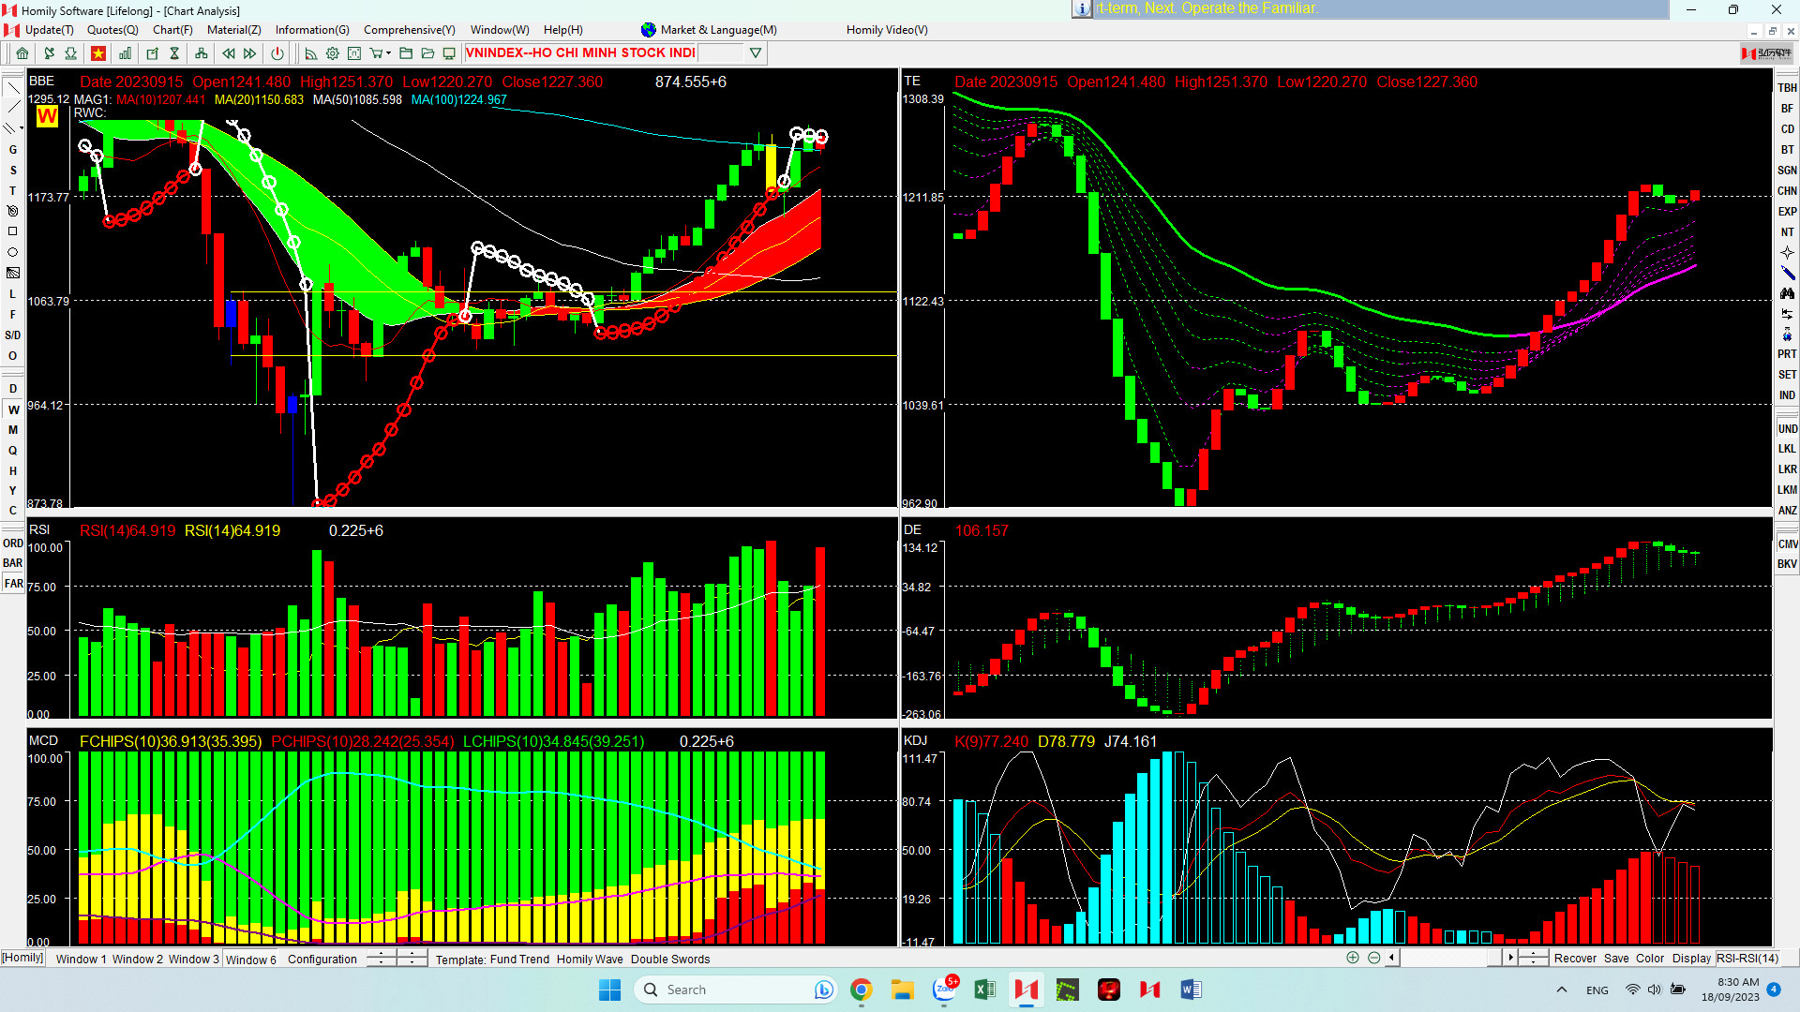1800x1012 pixels.
Task: Click the hourglass toolbar icon
Action: pos(174,53)
